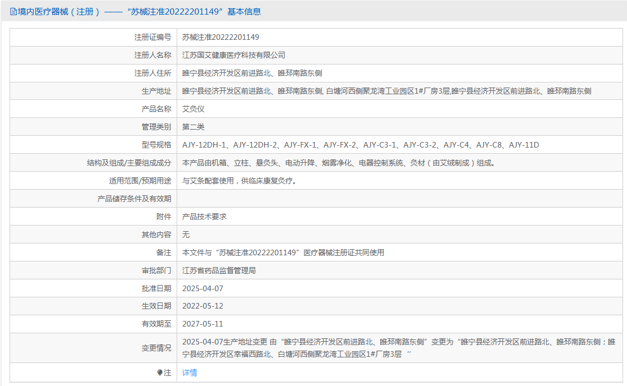
Task: Click the model specification list starting AJY-12DH-1
Action: (x=361, y=145)
